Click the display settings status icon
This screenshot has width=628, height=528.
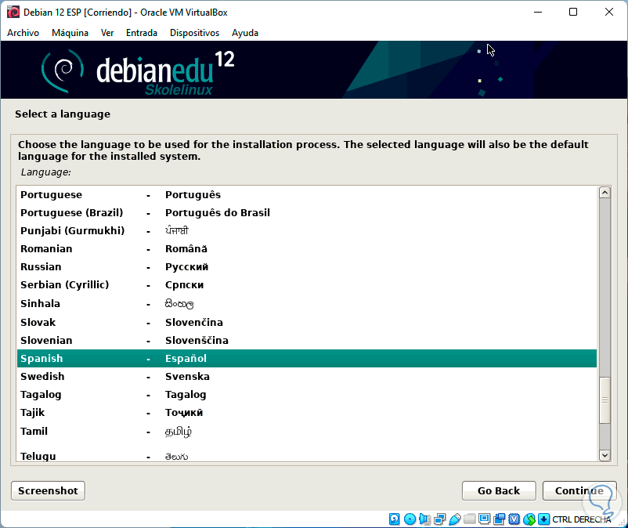(484, 519)
